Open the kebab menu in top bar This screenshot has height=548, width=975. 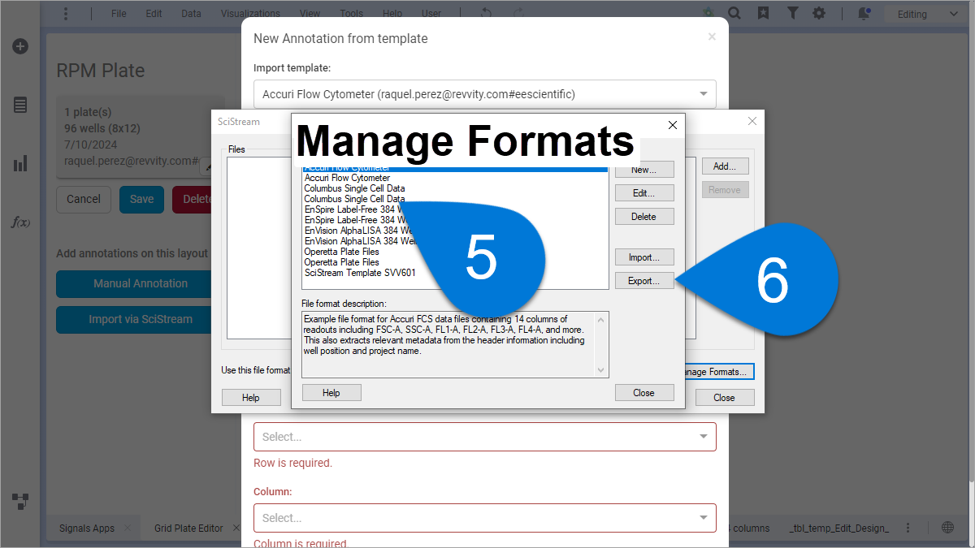66,14
